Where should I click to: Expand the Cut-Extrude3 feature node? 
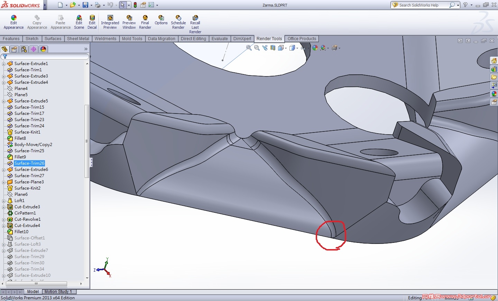[3, 207]
